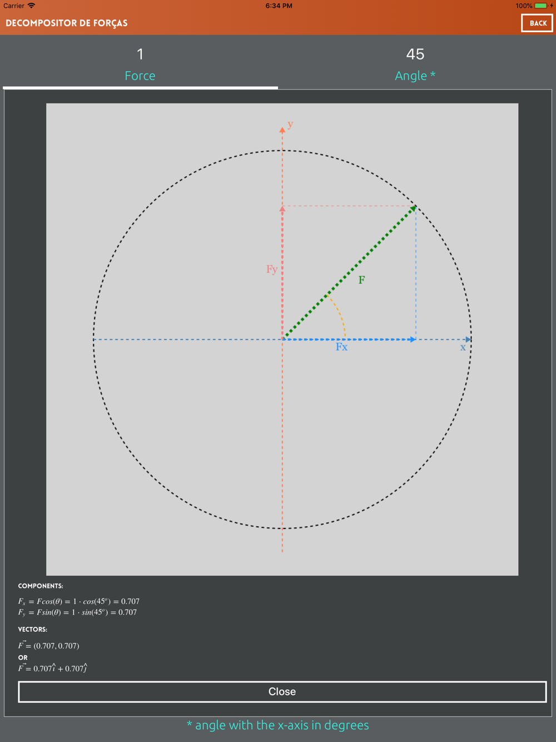
Task: Click the Fx cosine equation line
Action: pos(78,601)
